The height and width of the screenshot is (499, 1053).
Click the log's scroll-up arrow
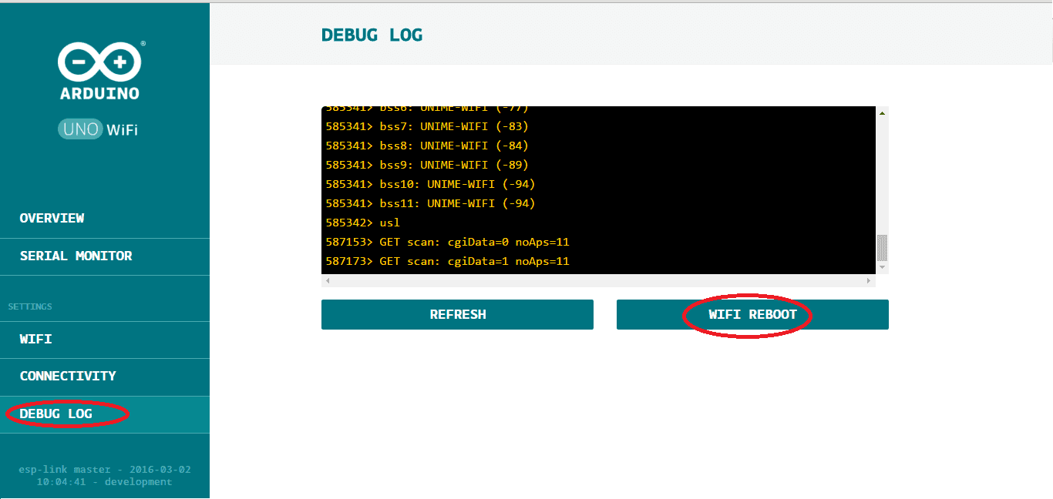point(882,113)
